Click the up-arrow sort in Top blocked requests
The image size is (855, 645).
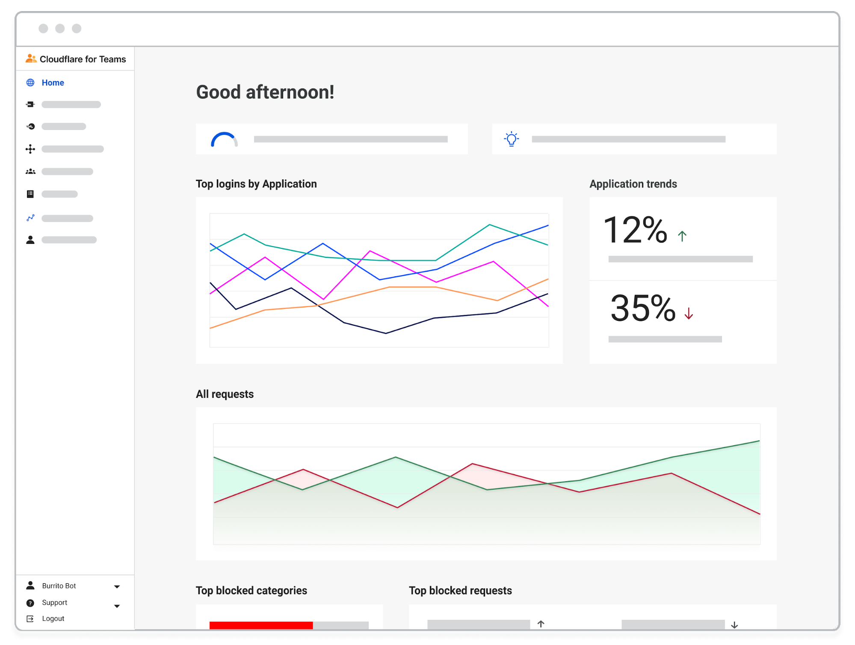(x=541, y=624)
